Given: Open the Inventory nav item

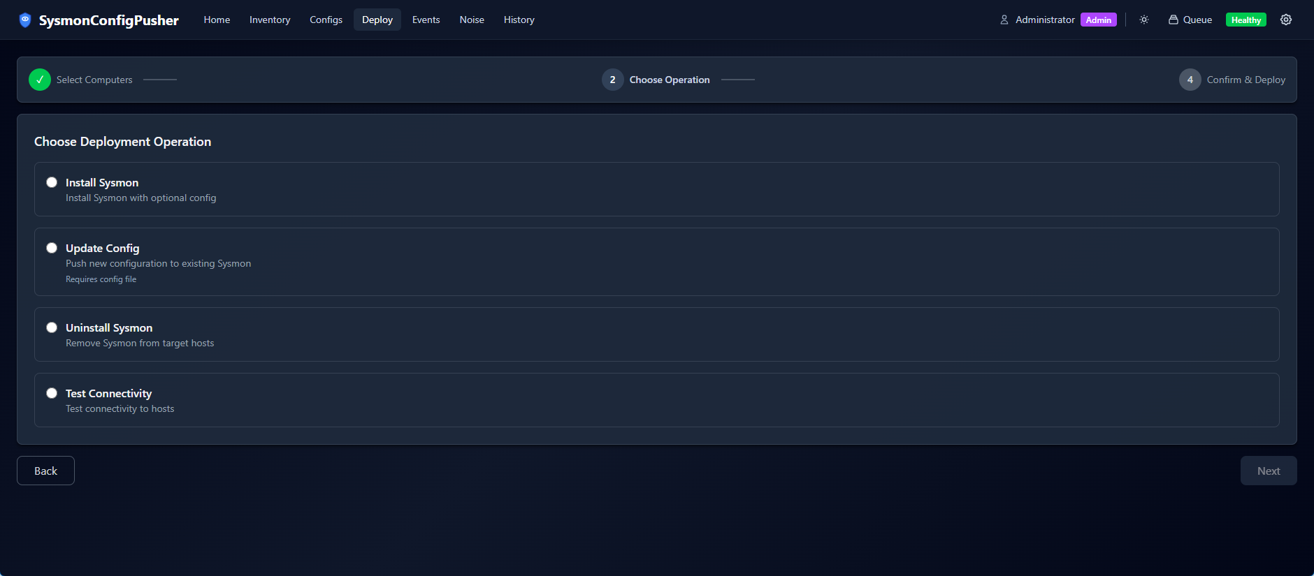Looking at the screenshot, I should pos(270,20).
